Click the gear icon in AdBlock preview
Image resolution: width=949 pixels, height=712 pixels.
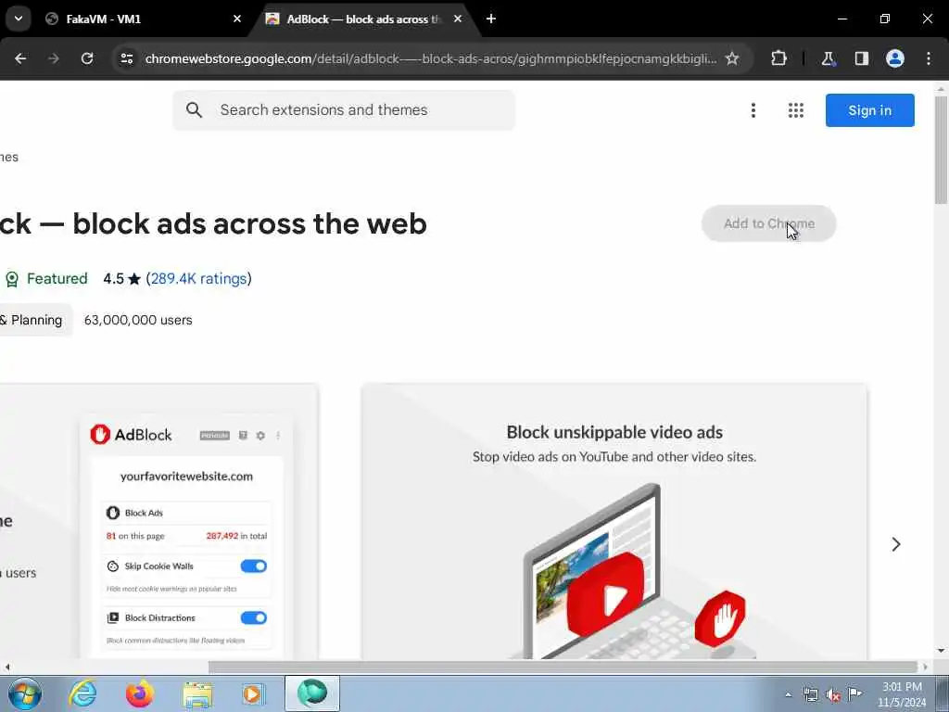coord(260,436)
